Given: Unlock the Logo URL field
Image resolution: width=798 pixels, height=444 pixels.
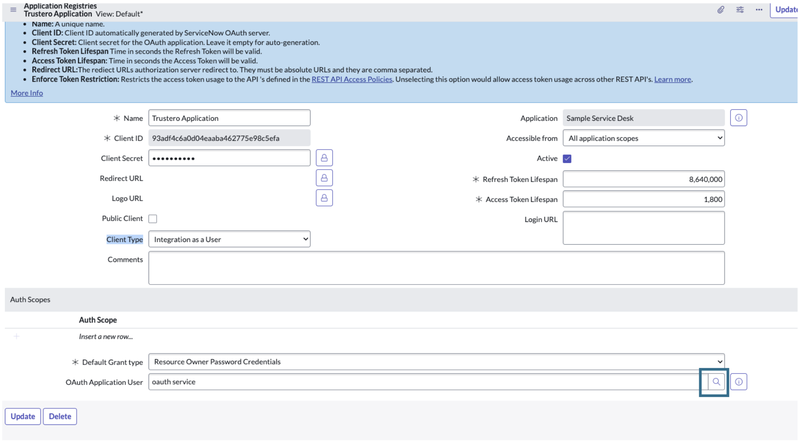Looking at the screenshot, I should point(324,198).
